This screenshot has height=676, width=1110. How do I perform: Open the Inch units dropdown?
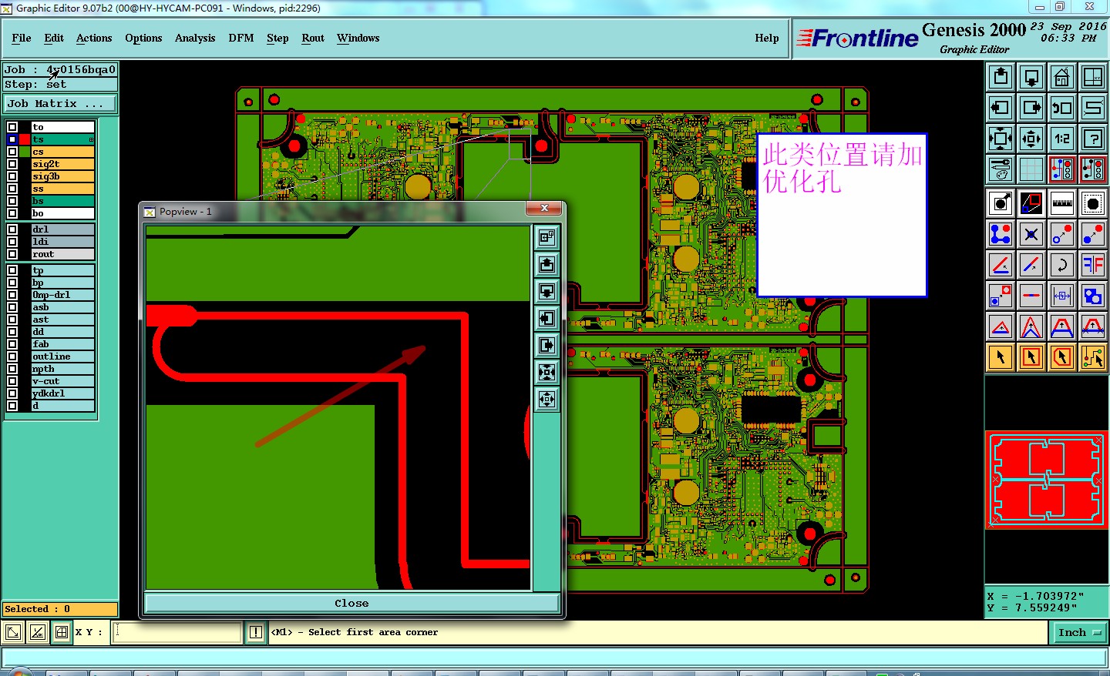tap(1079, 632)
